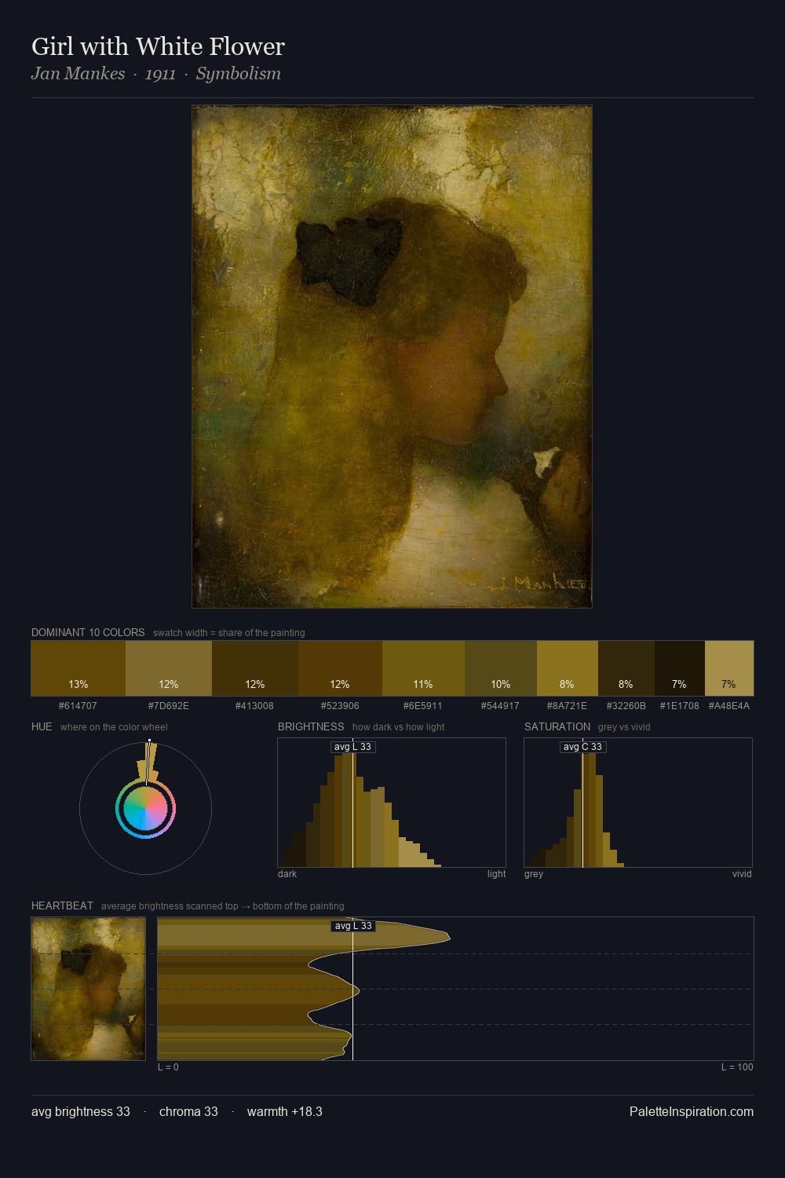The width and height of the screenshot is (785, 1178).
Task: Click the 'L = 0' axis label
Action: 168,1067
